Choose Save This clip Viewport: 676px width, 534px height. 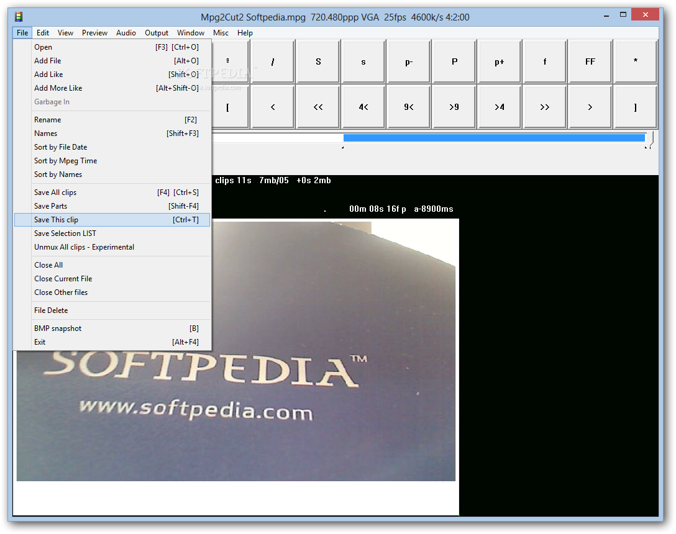tap(112, 220)
